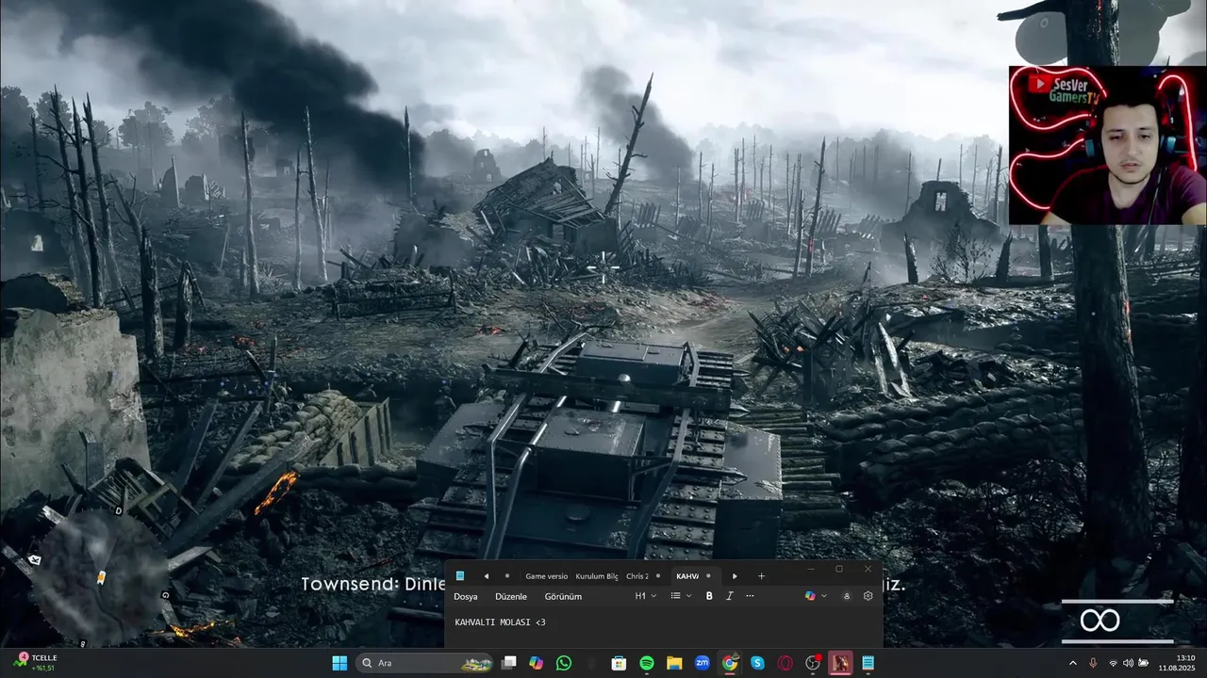Open the more formatting options ellipsis
The height and width of the screenshot is (678, 1207).
[750, 596]
